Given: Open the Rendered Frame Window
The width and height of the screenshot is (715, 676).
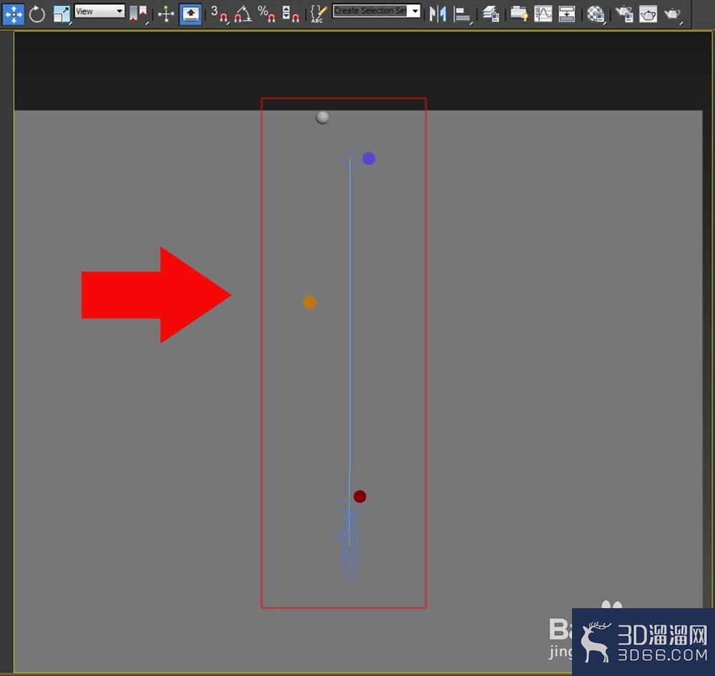Looking at the screenshot, I should 648,14.
